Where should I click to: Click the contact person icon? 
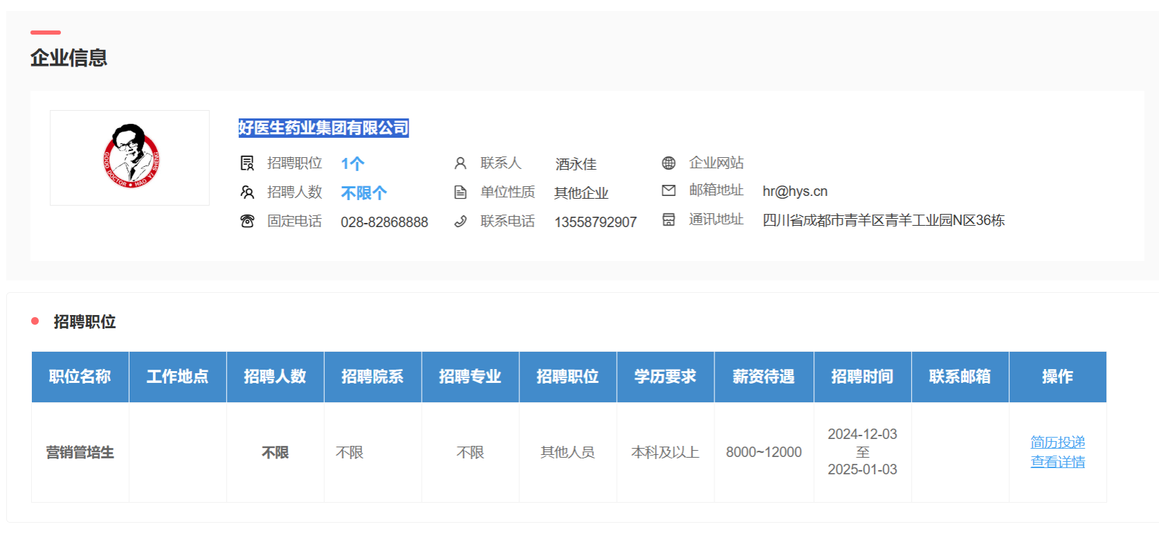[460, 163]
